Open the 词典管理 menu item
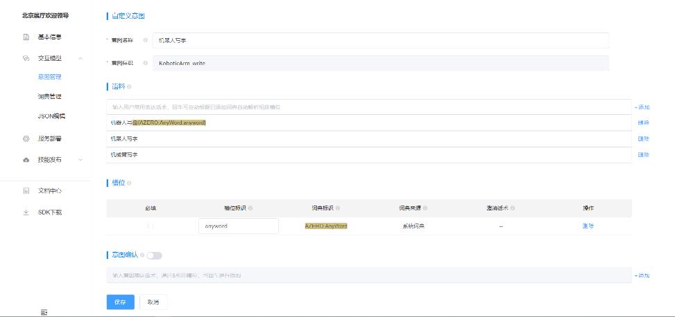This screenshot has height=317, width=675. [x=49, y=97]
